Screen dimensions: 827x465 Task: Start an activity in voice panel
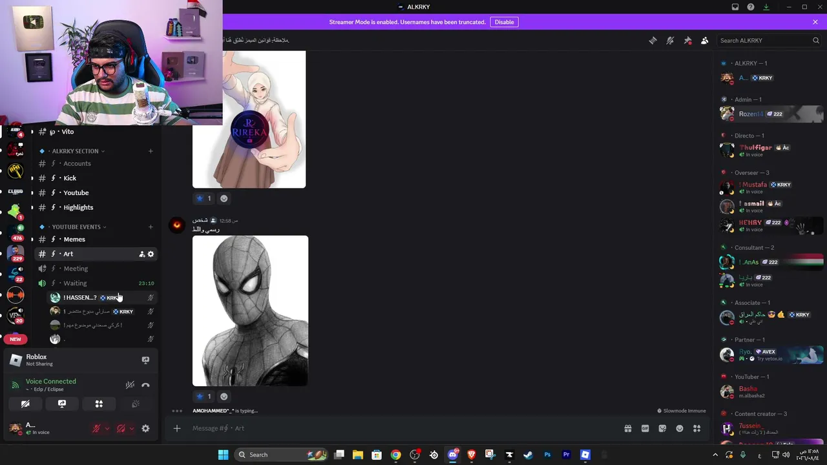(99, 404)
